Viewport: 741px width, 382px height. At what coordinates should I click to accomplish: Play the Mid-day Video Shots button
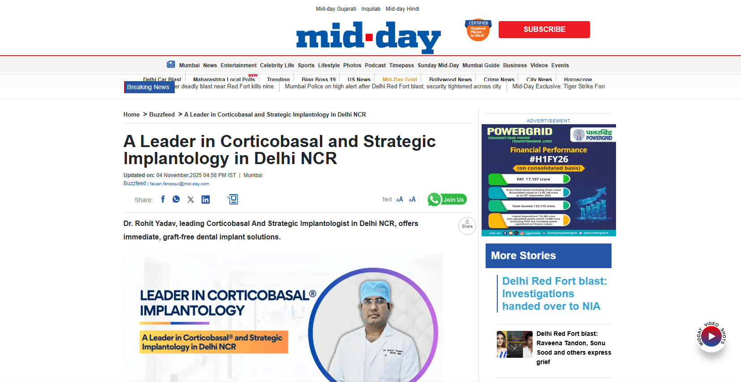coord(711,336)
